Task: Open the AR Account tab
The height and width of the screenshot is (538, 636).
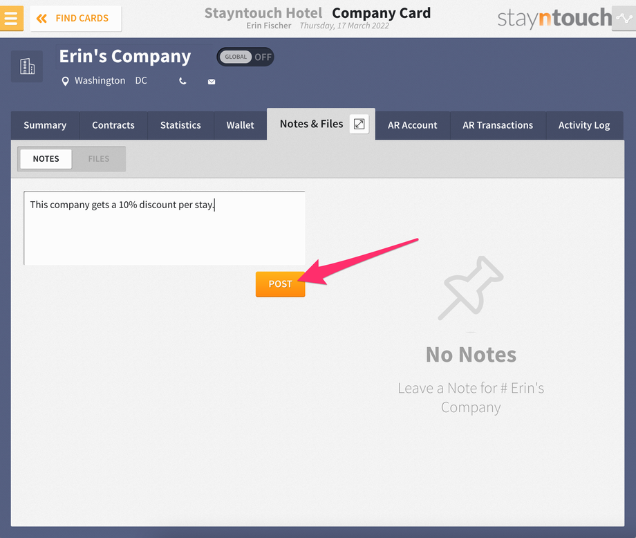Action: click(x=413, y=125)
